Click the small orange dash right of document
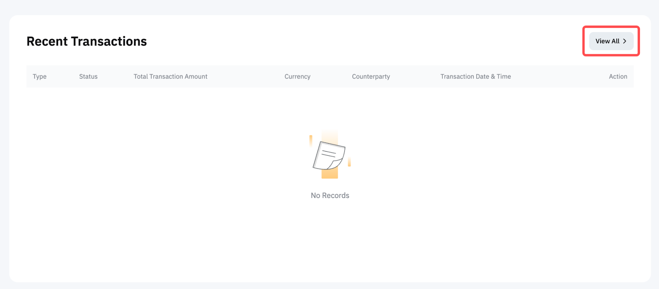Screen dimensions: 659x289 coord(349,162)
